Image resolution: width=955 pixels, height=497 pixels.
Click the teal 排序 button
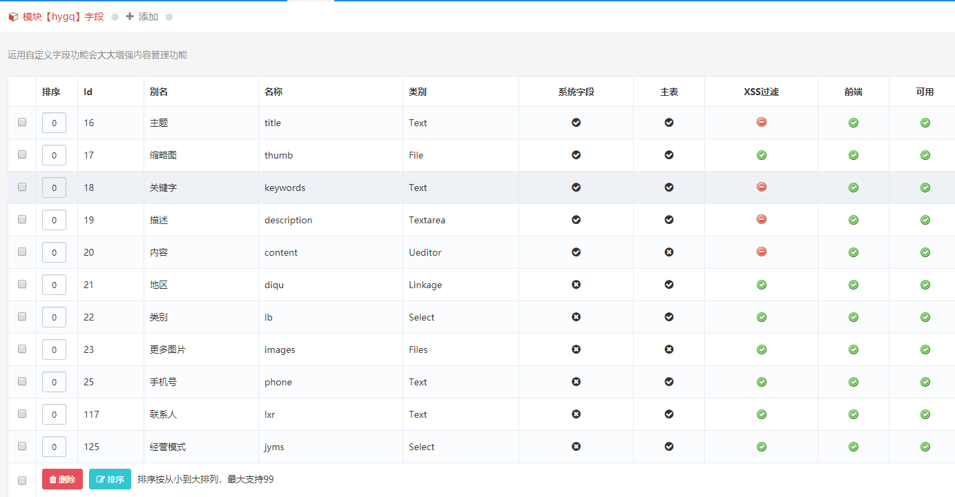coord(110,479)
